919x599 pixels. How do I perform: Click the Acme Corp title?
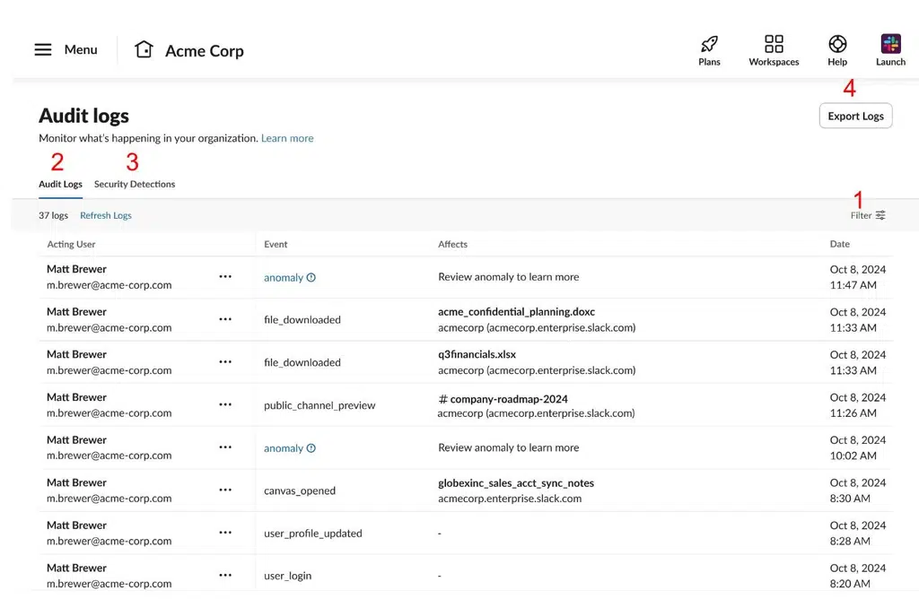[x=205, y=51]
